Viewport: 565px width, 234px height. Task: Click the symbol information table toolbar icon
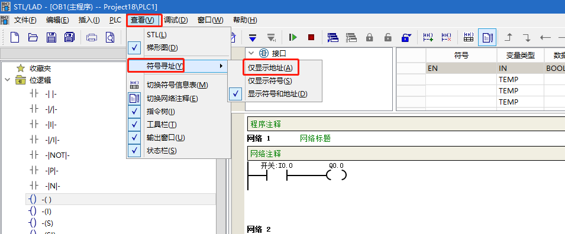point(469,37)
